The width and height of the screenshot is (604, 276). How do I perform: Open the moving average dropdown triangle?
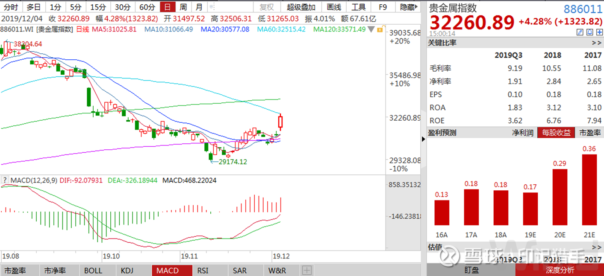click(371, 29)
